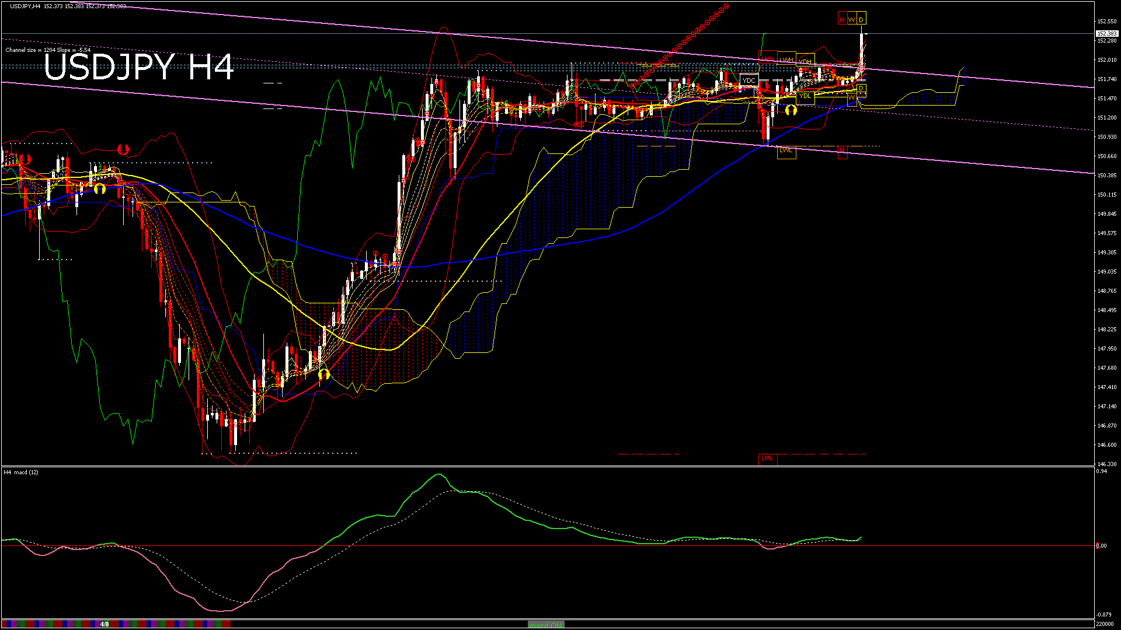This screenshot has width=1121, height=630.
Task: Select the LMH level label
Action: pos(768,59)
